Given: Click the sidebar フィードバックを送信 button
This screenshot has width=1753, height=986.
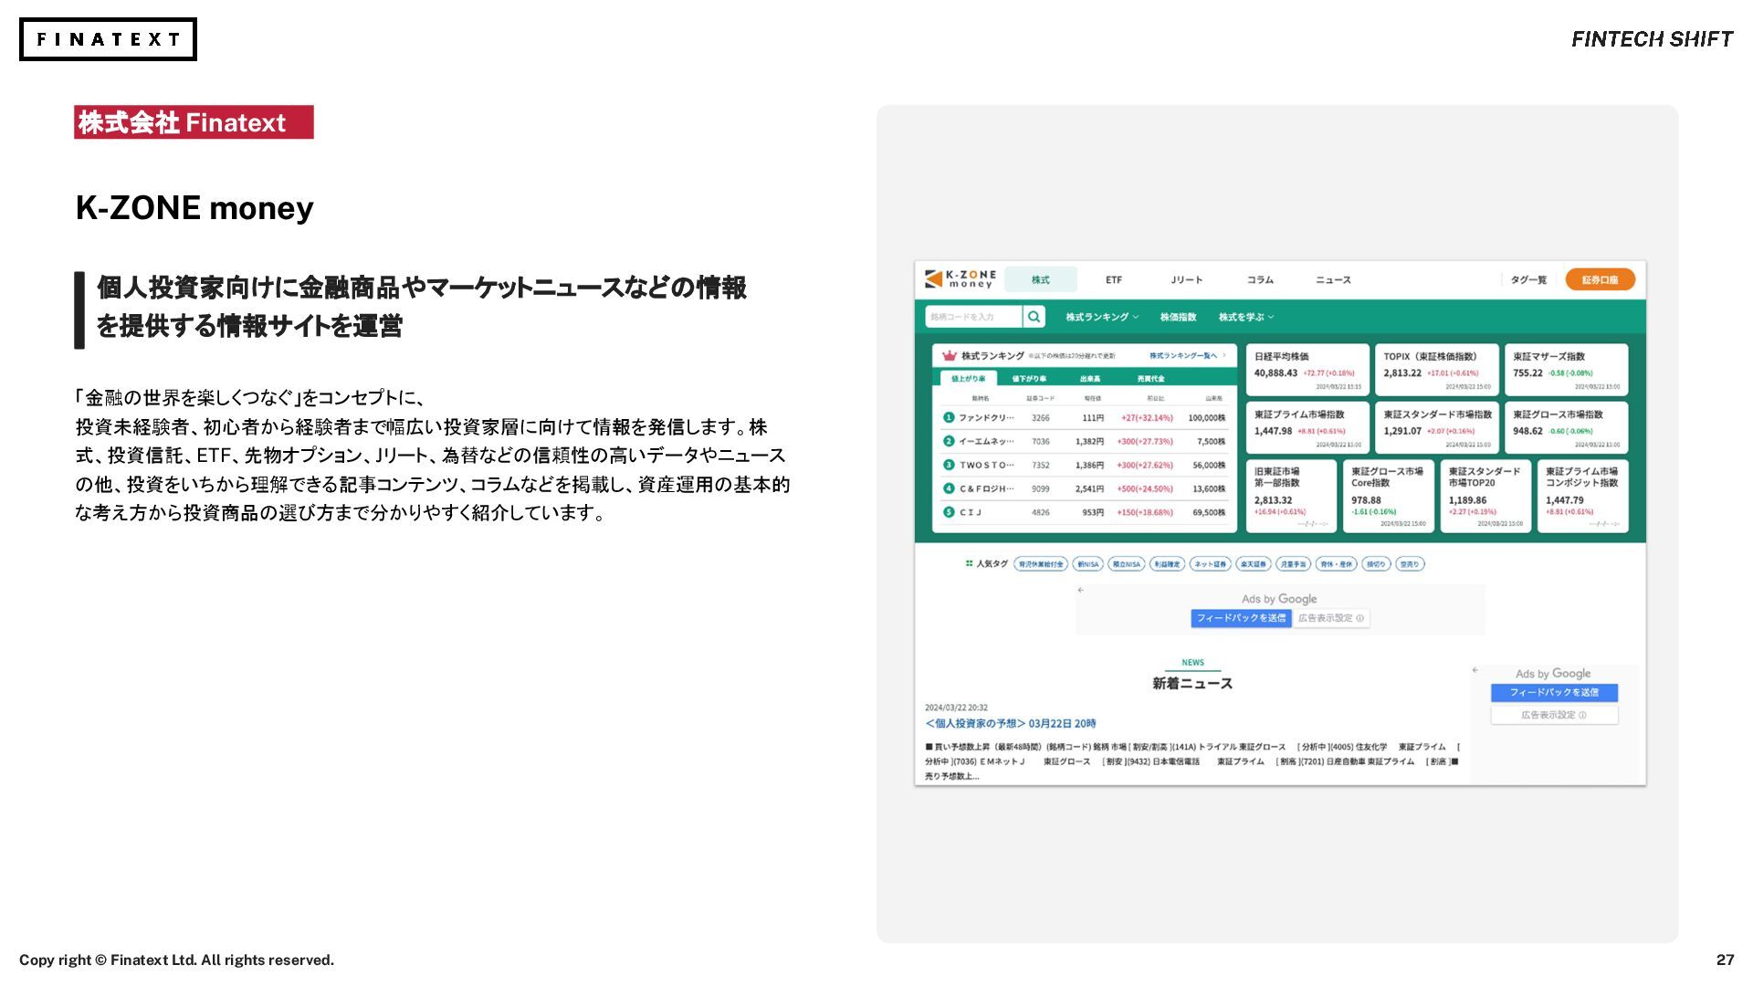Looking at the screenshot, I should [x=1554, y=693].
